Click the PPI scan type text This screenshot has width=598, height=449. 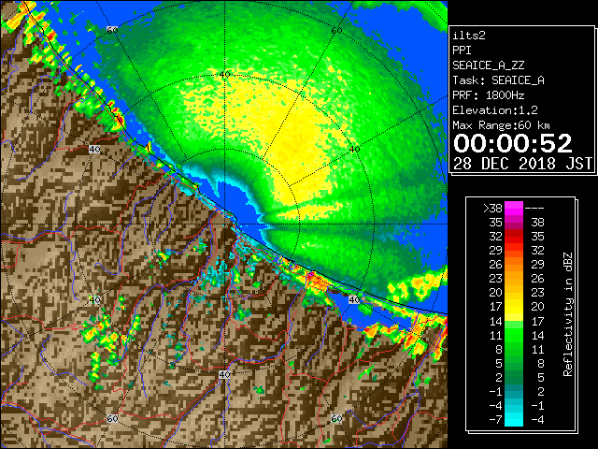coord(462,51)
